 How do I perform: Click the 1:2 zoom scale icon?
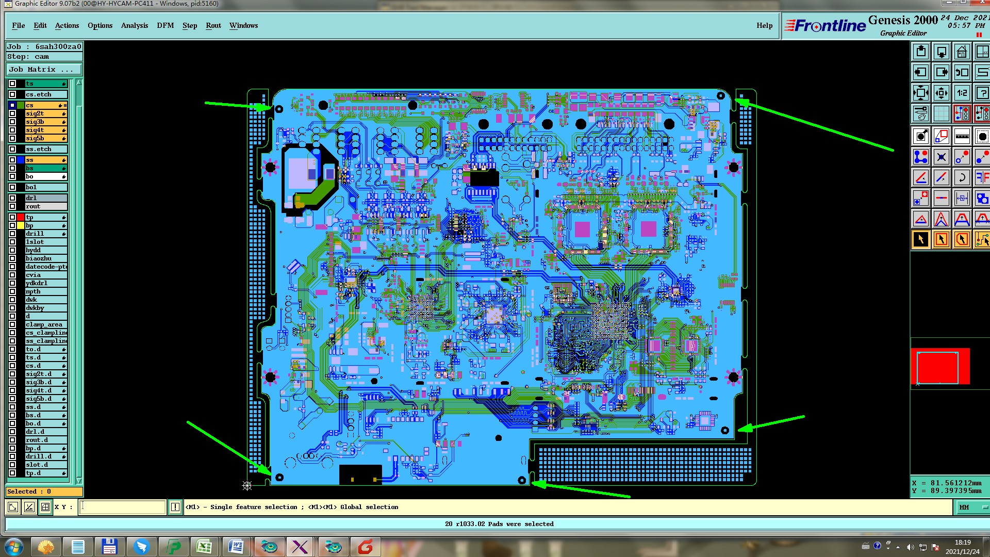(962, 93)
